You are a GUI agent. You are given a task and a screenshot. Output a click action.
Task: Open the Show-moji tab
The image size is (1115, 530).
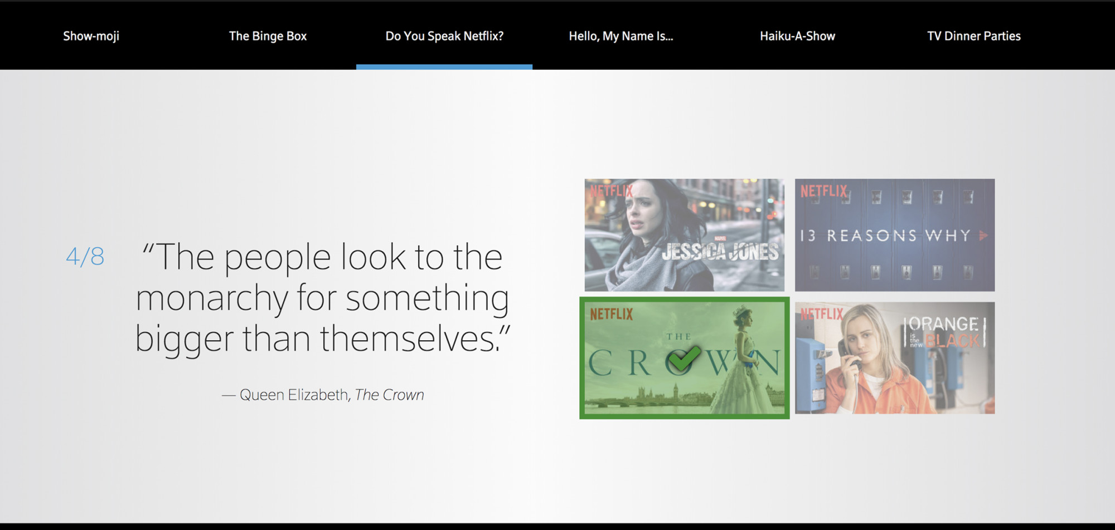pyautogui.click(x=91, y=36)
